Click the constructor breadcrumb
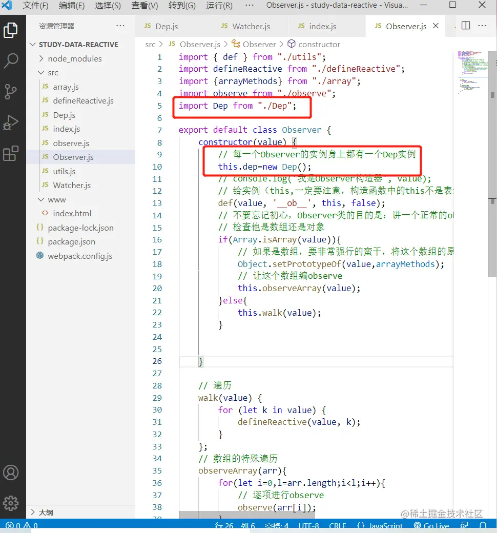Viewport: 497px width, 533px height. click(314, 45)
